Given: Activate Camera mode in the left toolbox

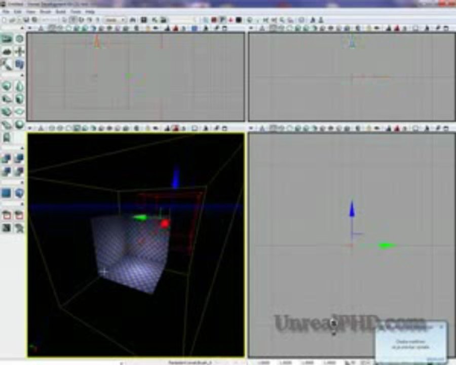Looking at the screenshot, I should coord(7,39).
